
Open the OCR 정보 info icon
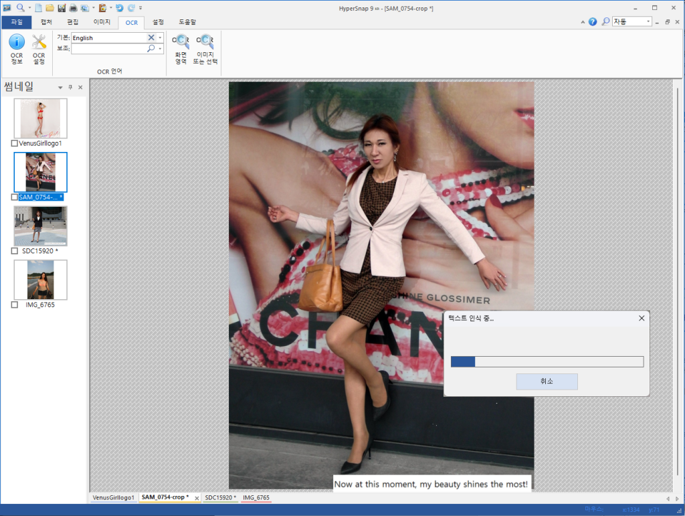click(x=17, y=50)
